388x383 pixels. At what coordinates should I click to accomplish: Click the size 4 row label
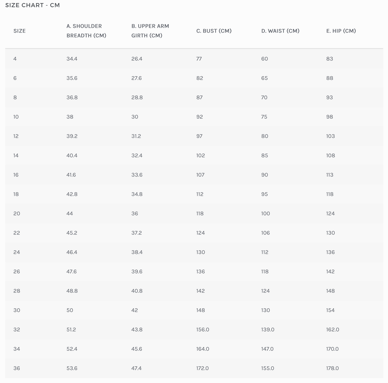(x=15, y=59)
